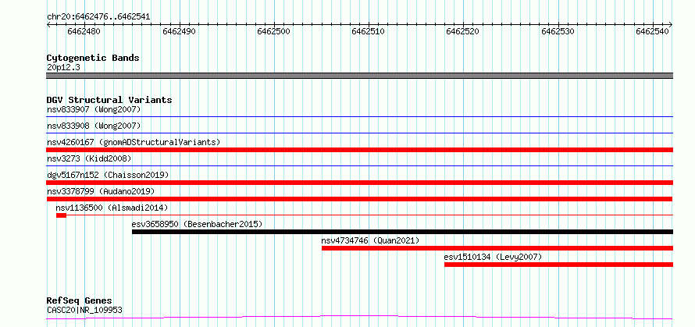Click the thin blue line of nsv833907
Screen dimensions: 695x327
tap(360, 116)
